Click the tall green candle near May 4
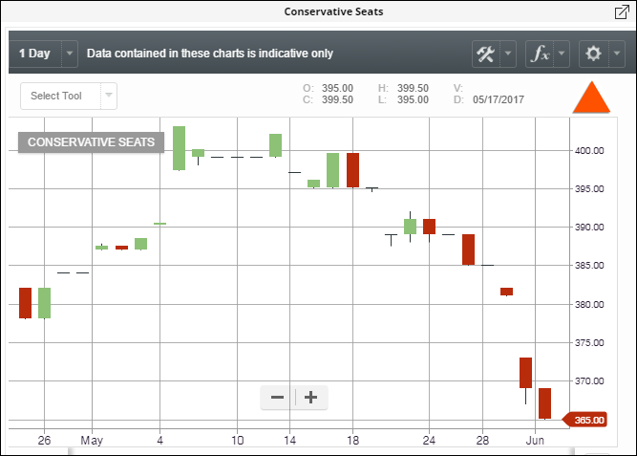This screenshot has width=637, height=456. (x=179, y=147)
